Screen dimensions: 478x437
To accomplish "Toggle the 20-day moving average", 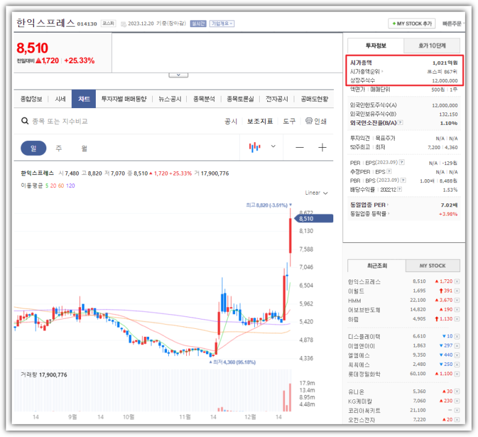I will point(53,185).
